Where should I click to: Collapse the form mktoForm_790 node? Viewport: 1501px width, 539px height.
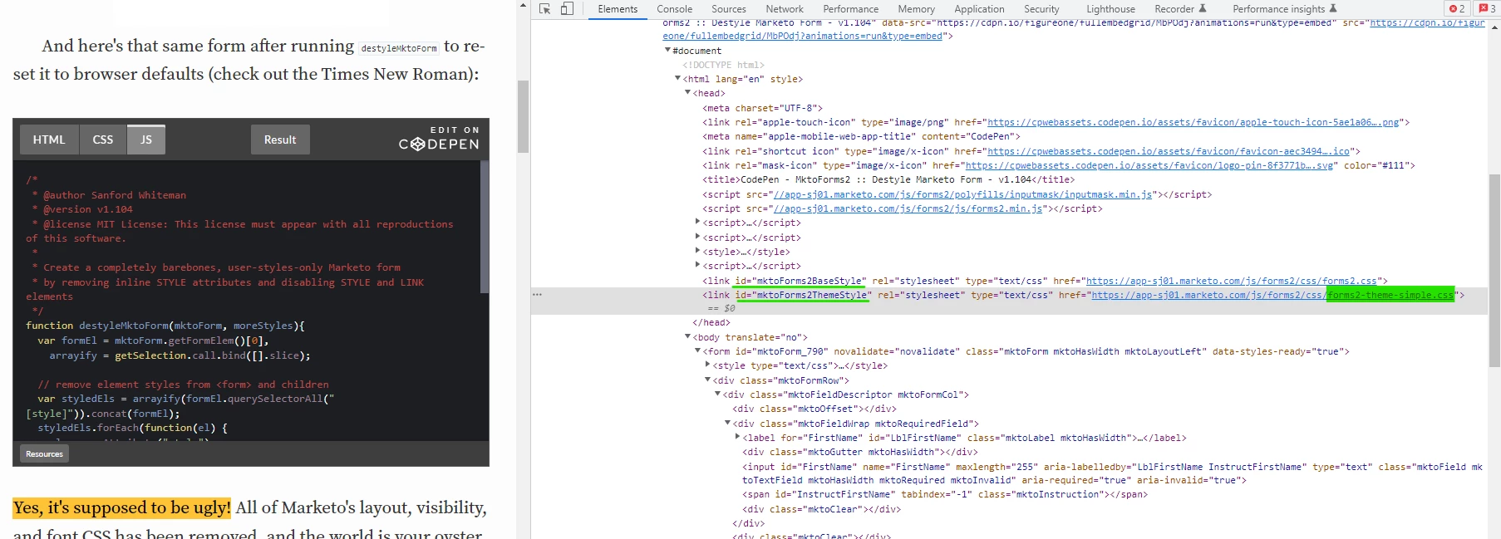point(697,350)
